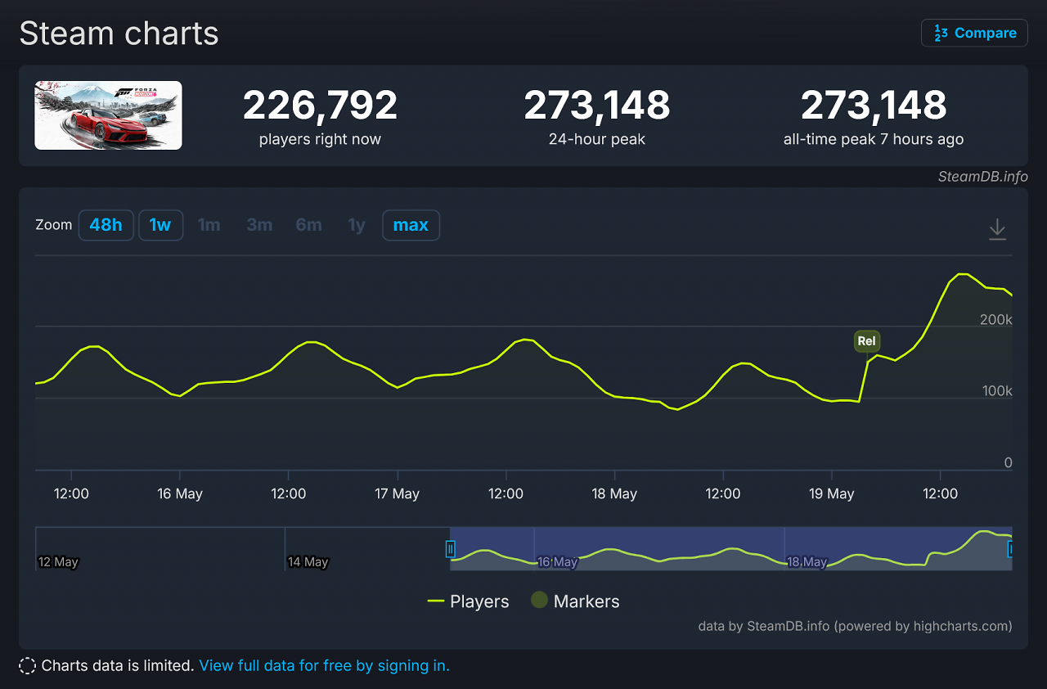Viewport: 1047px width, 689px height.
Task: Click the 17 May x-axis label
Action: 397,493
